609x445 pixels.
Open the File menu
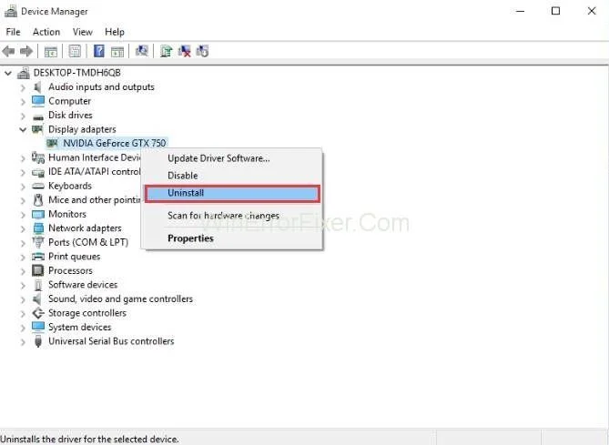(14, 32)
